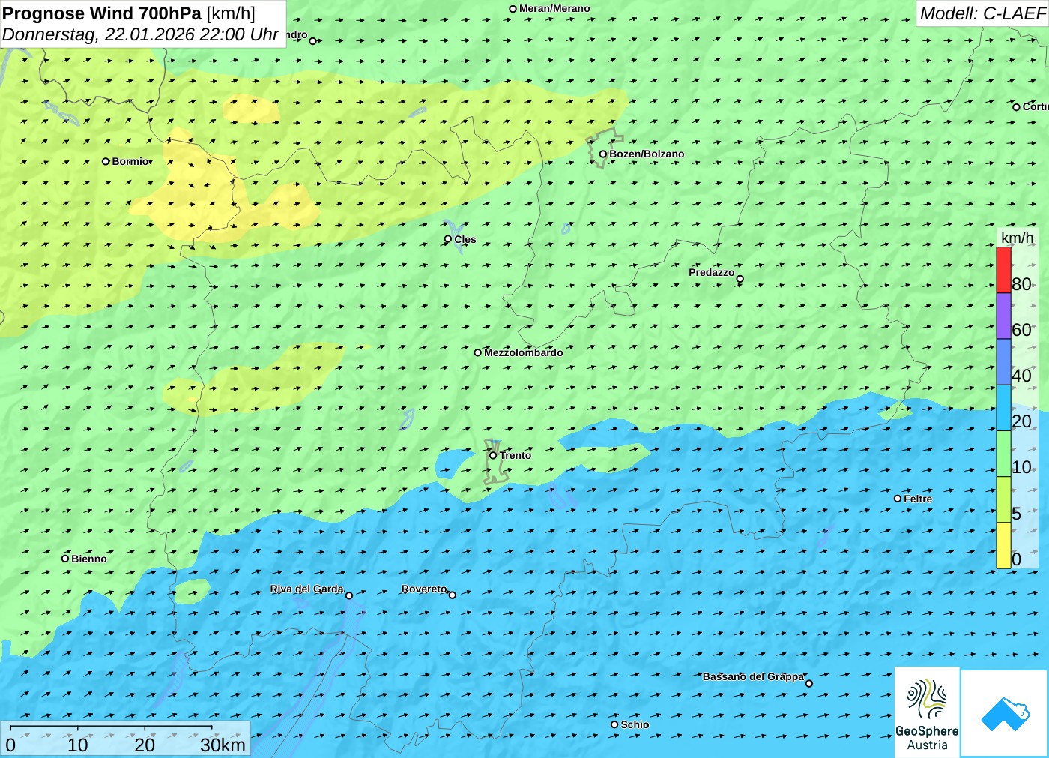The height and width of the screenshot is (758, 1049).
Task: Click the Bormio city marker
Action: click(x=106, y=161)
